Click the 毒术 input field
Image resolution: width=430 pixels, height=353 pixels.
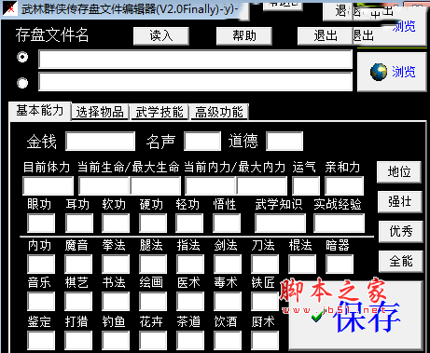(x=228, y=301)
